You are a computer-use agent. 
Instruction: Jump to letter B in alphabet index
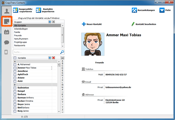click(x=62, y=63)
